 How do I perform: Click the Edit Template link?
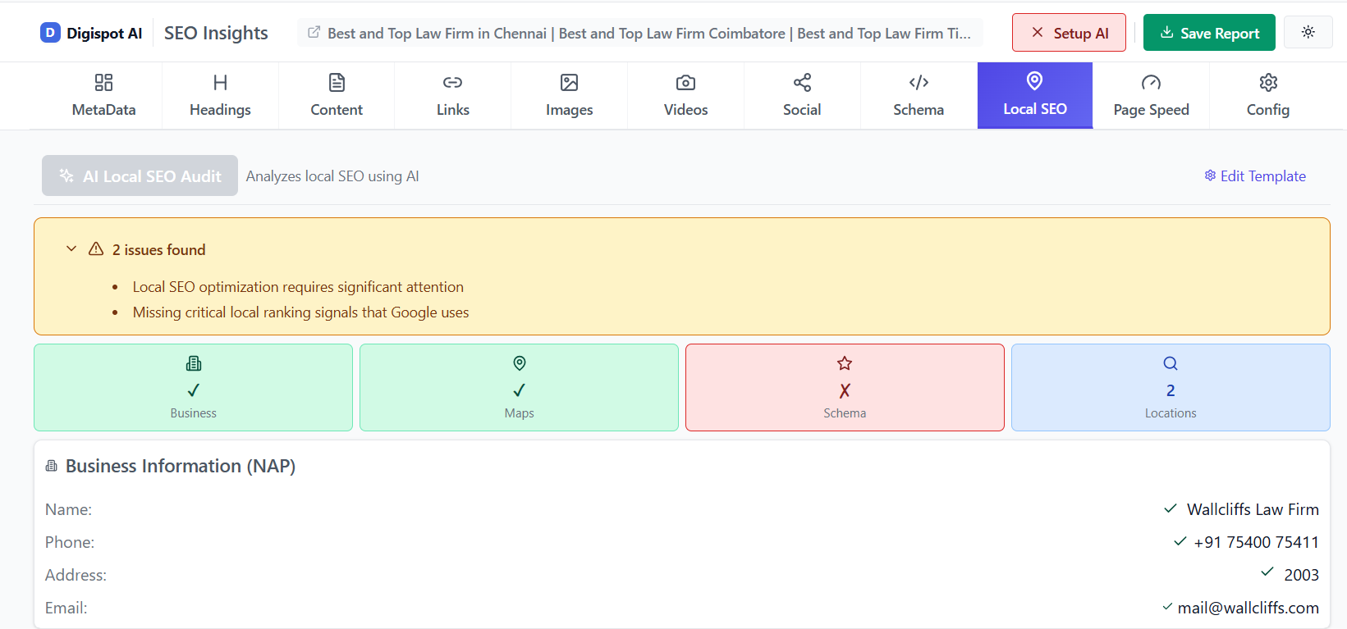pos(1255,176)
